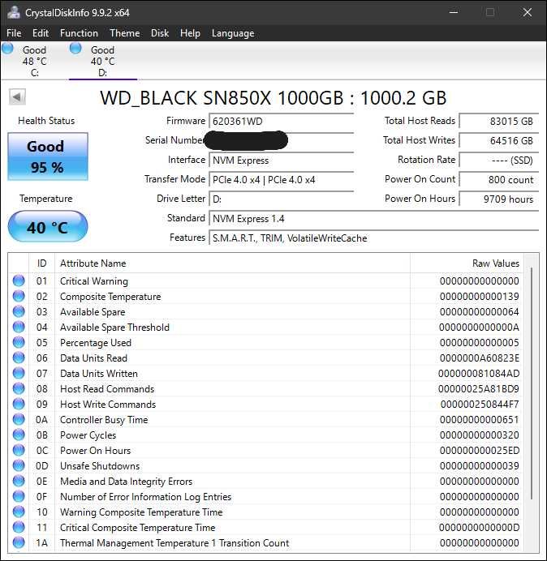
Task: Click the Rotation Rate value
Action: pyautogui.click(x=499, y=161)
